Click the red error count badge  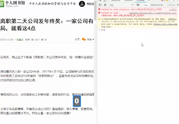[163, 1]
